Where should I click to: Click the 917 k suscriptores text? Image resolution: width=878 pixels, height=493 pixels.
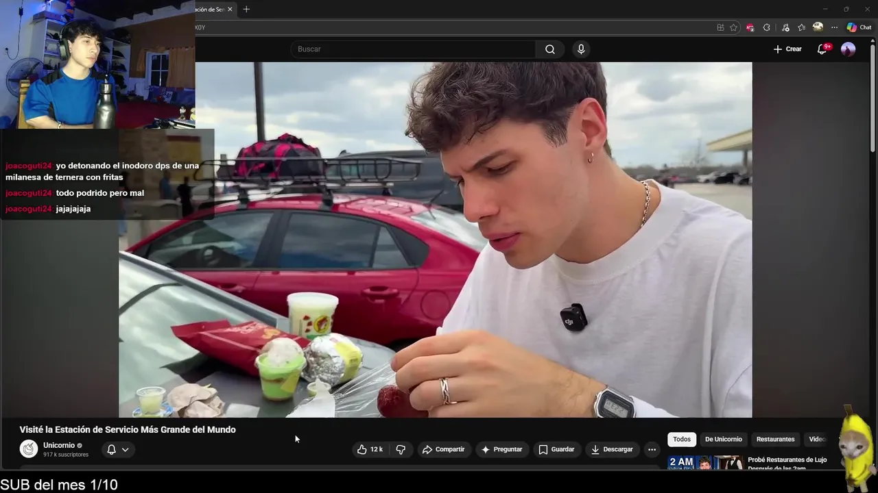(66, 455)
